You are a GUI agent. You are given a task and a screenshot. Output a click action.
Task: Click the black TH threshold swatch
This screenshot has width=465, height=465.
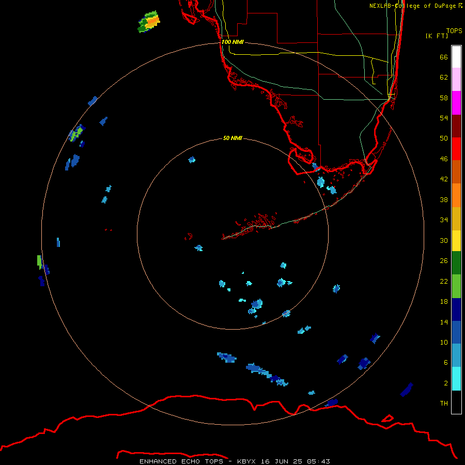click(456, 402)
